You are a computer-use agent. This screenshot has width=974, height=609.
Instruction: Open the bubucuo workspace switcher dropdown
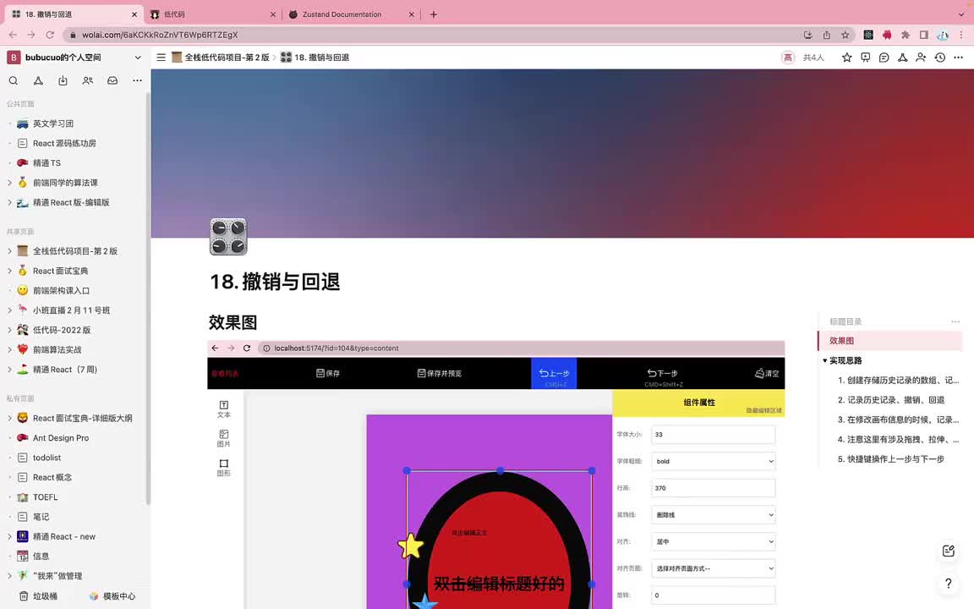click(137, 58)
